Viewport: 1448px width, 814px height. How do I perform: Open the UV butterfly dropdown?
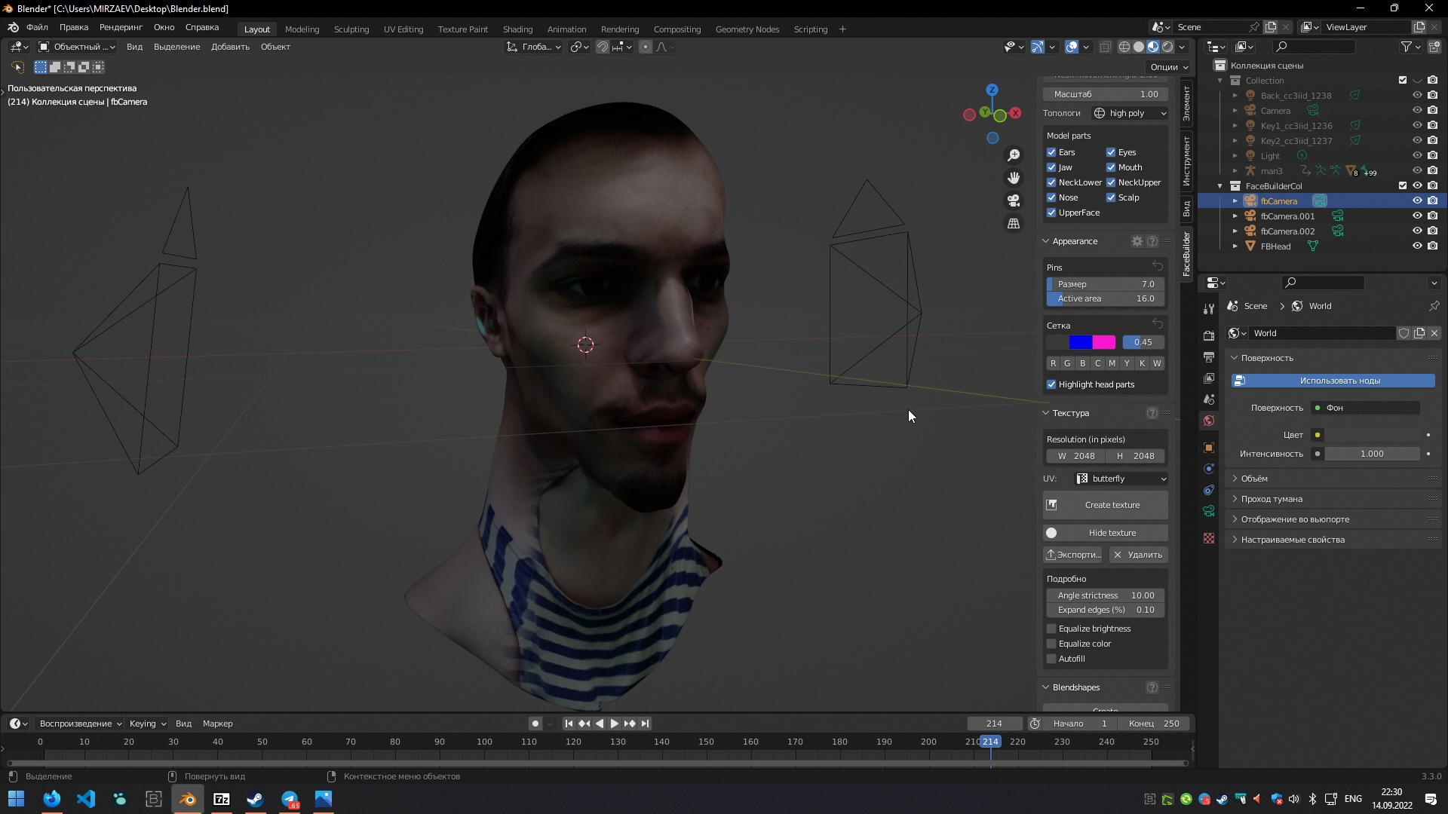point(1119,478)
